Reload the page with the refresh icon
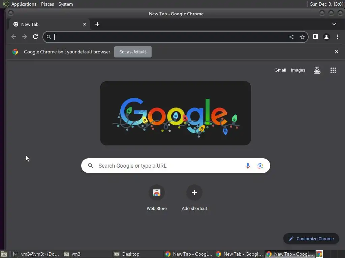Screen dimensions: 345x258 pyautogui.click(x=35, y=37)
